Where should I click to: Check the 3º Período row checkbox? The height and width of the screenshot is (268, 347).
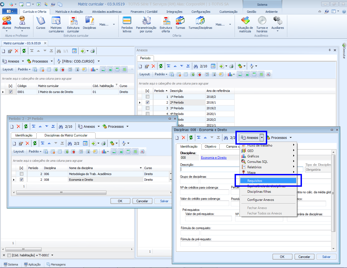pos(147,108)
